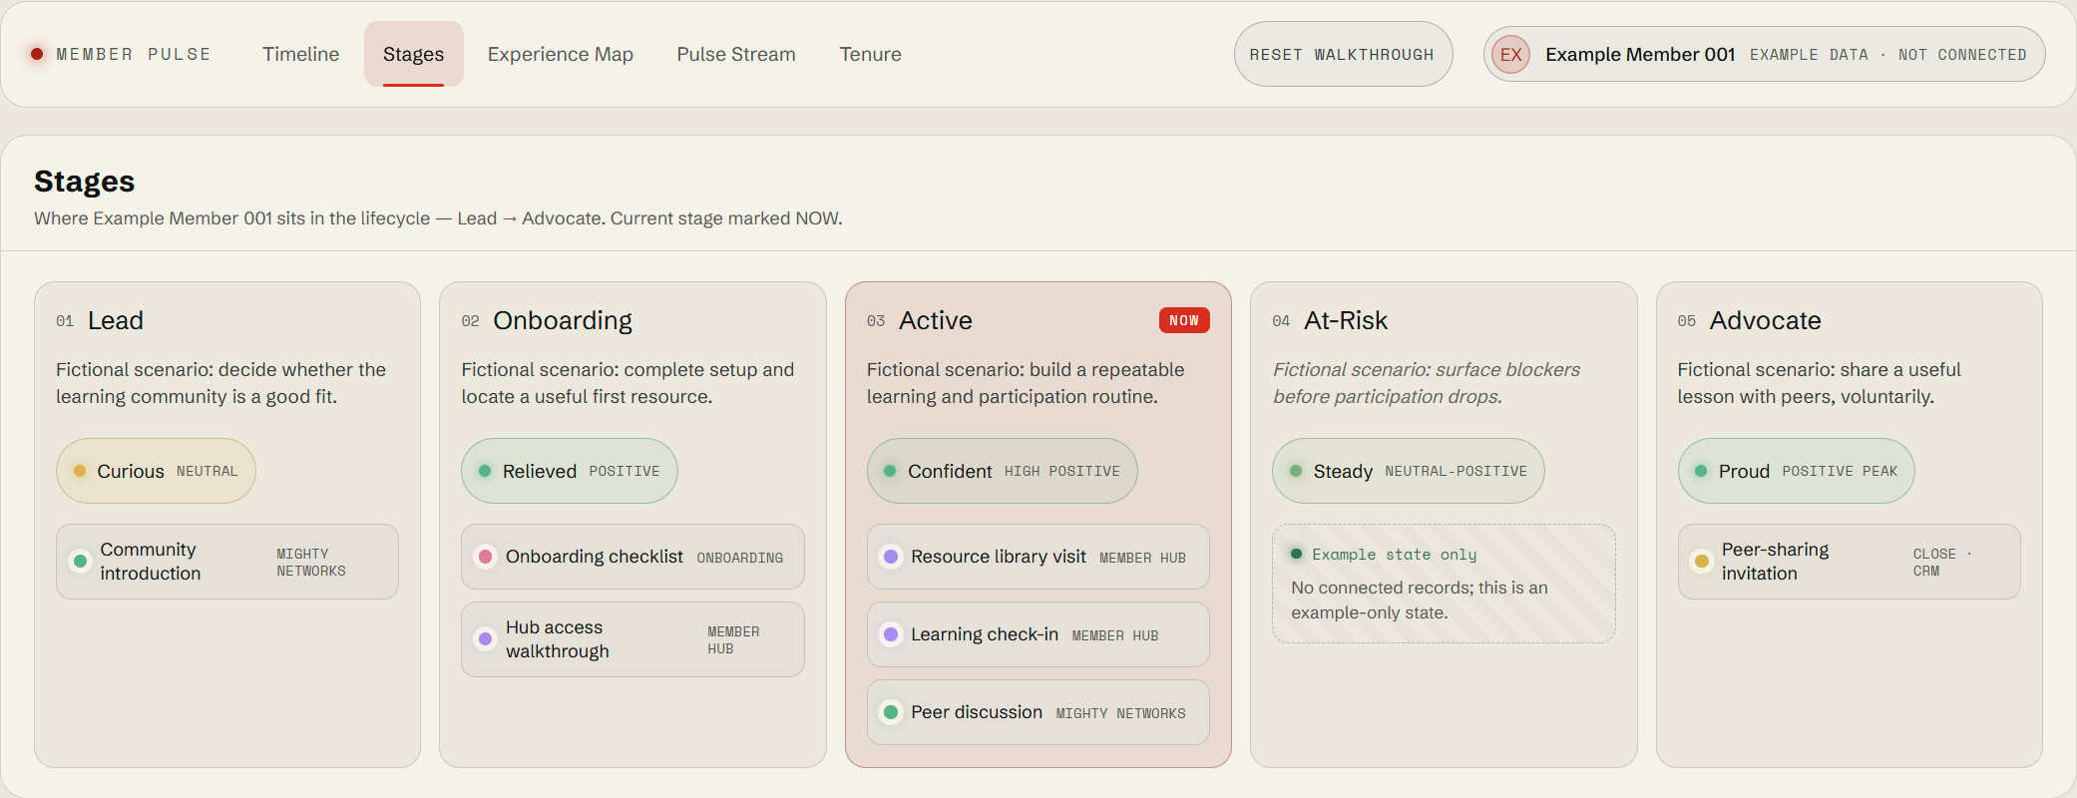Open the Tenure tab
2077x798 pixels.
(x=870, y=54)
